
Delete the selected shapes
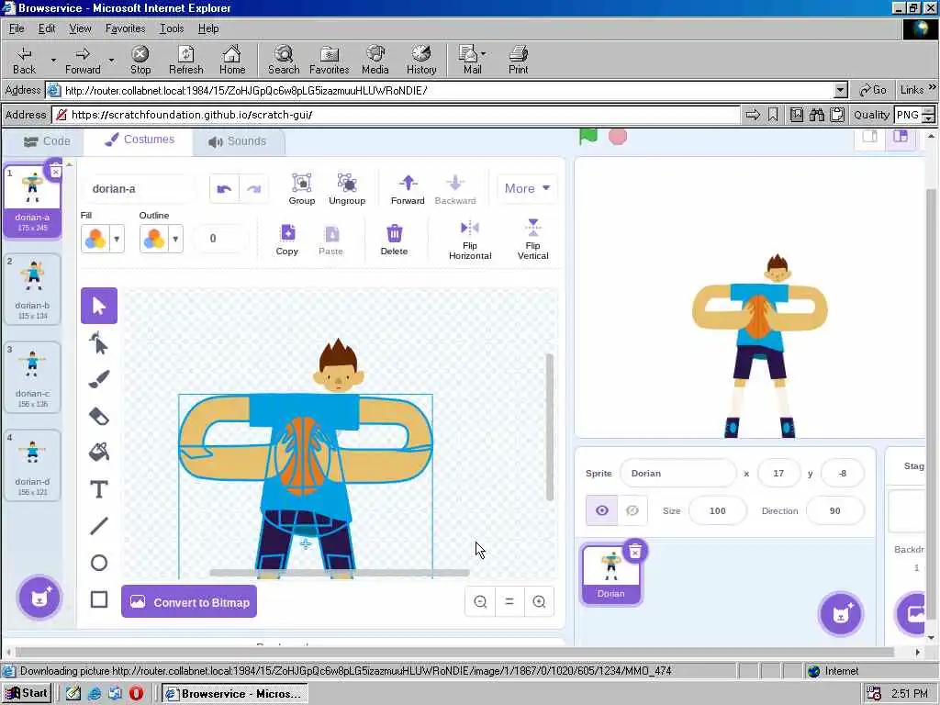tap(394, 240)
